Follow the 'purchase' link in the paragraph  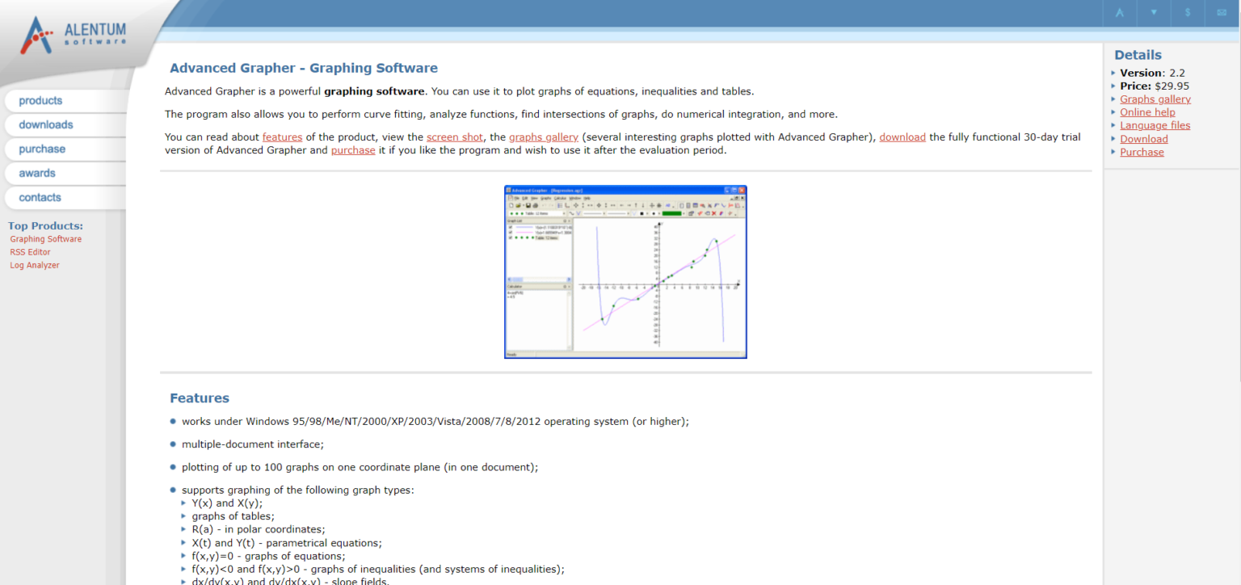(353, 150)
